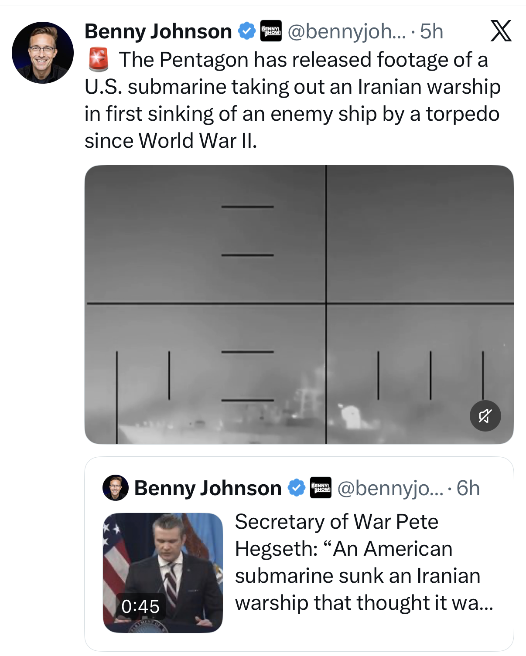
Task: Click the 0:45 duration label
Action: click(140, 606)
